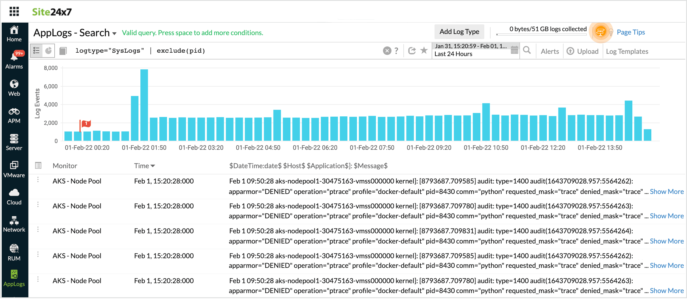Viewport: 687px width, 299px height.
Task: Open query help question mark icon
Action: click(x=396, y=51)
